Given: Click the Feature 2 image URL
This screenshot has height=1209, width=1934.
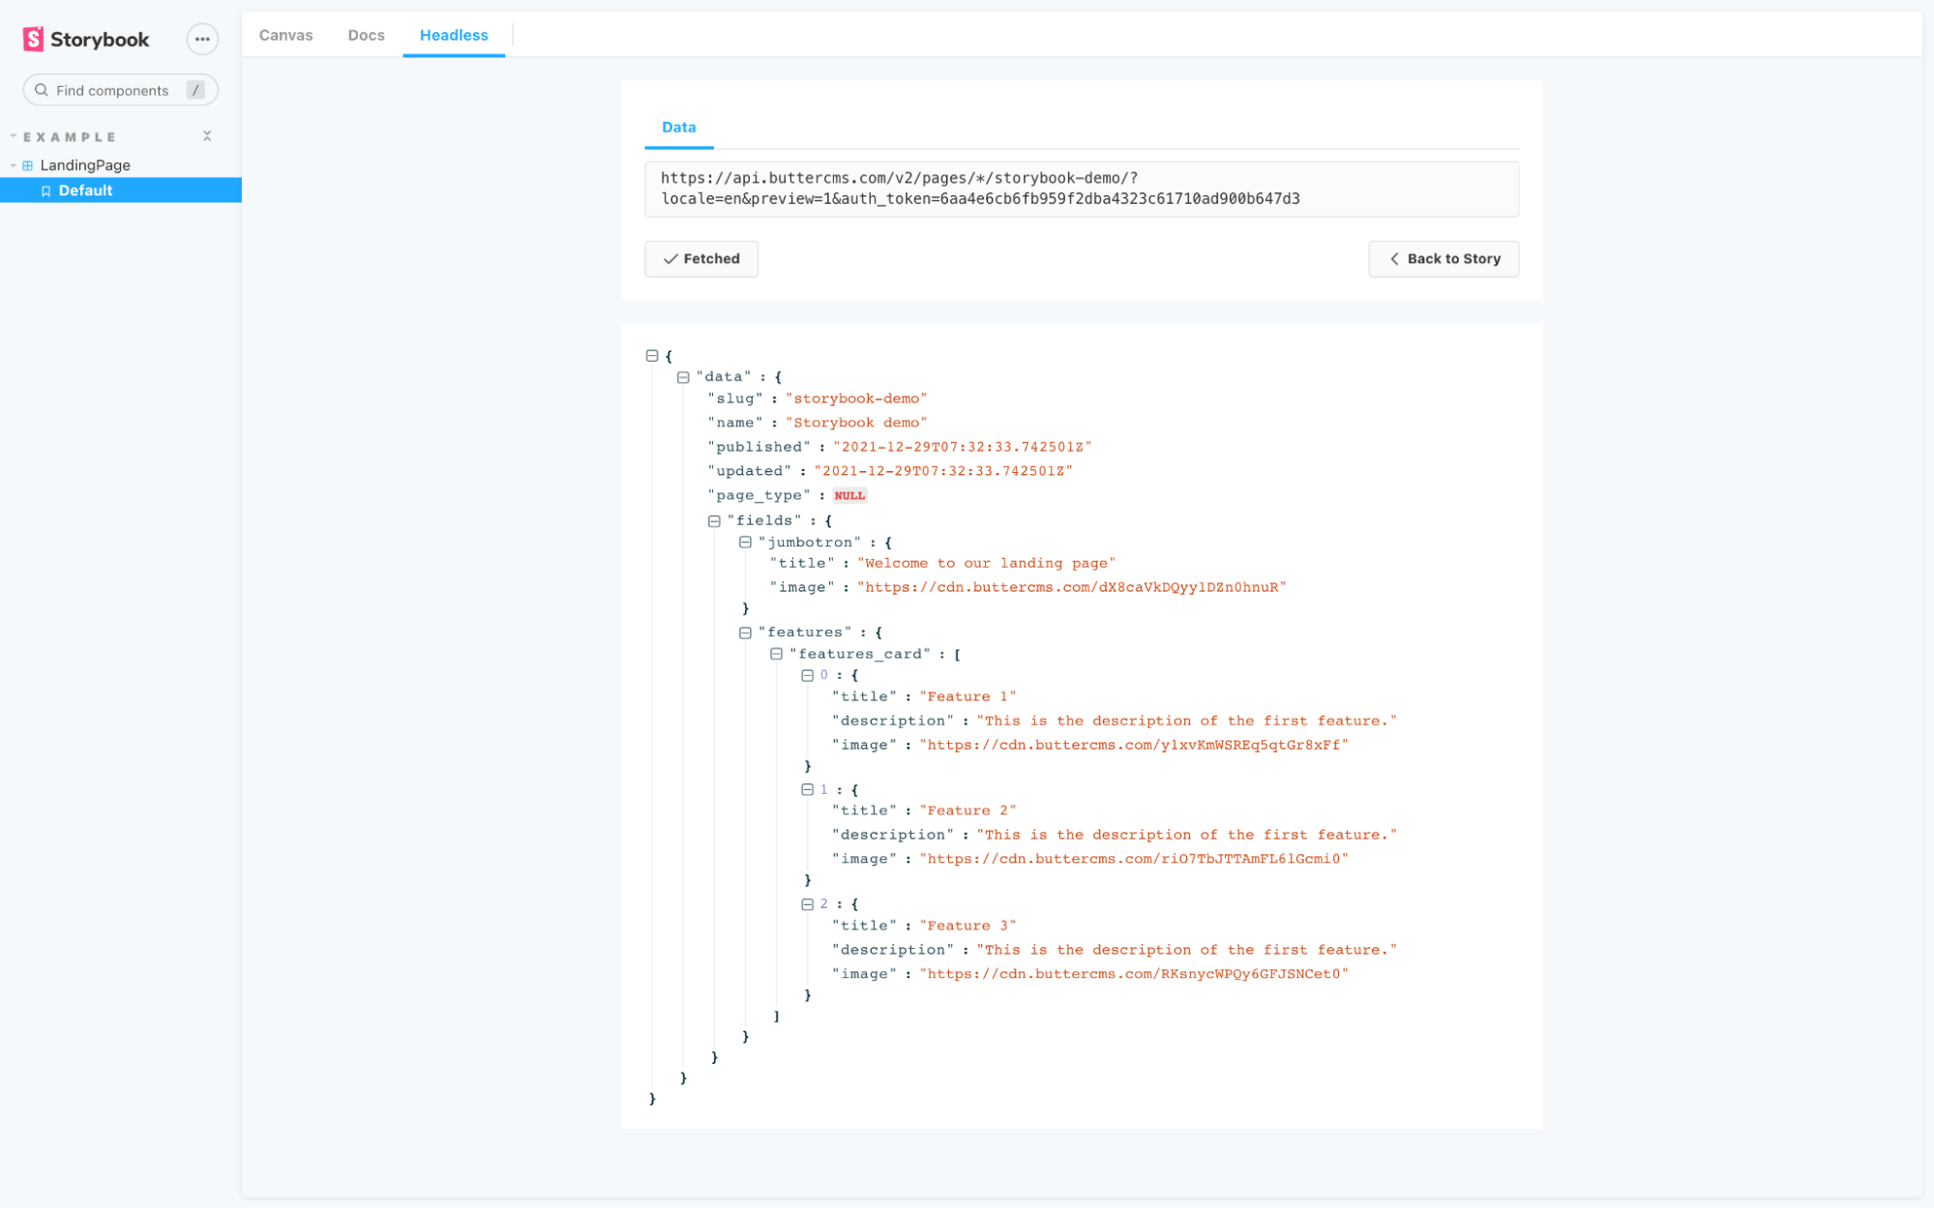Looking at the screenshot, I should 1134,859.
